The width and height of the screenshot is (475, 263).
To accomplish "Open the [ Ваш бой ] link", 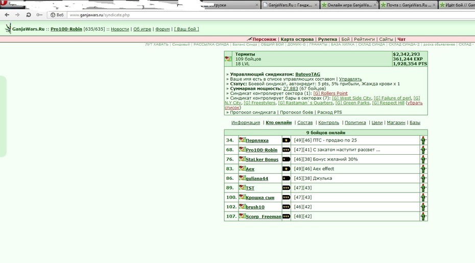I will [186, 29].
